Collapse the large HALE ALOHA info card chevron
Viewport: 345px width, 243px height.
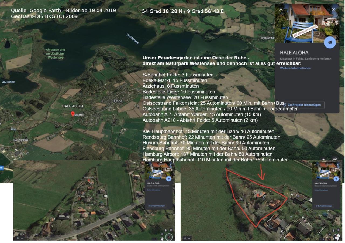pyautogui.click(x=281, y=9)
